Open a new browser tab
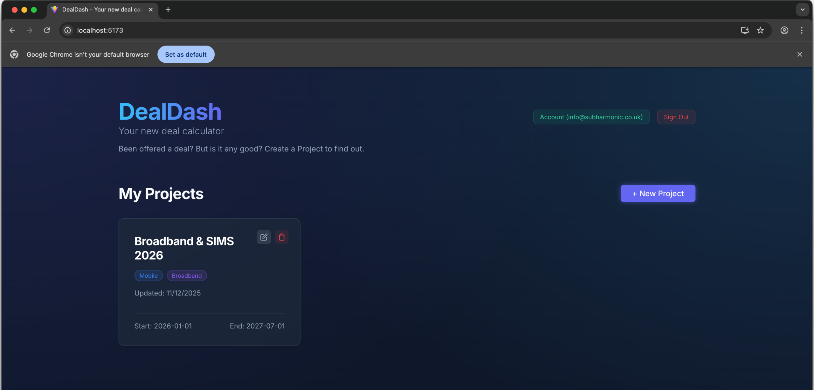Viewport: 814px width, 390px height. (x=168, y=10)
